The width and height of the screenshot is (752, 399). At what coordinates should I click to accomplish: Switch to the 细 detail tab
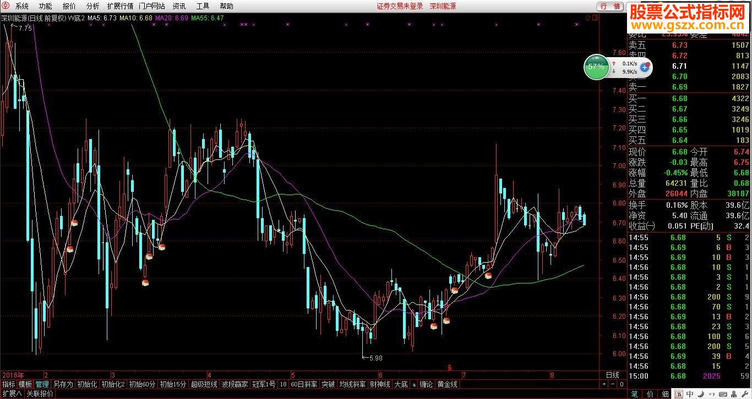click(665, 394)
